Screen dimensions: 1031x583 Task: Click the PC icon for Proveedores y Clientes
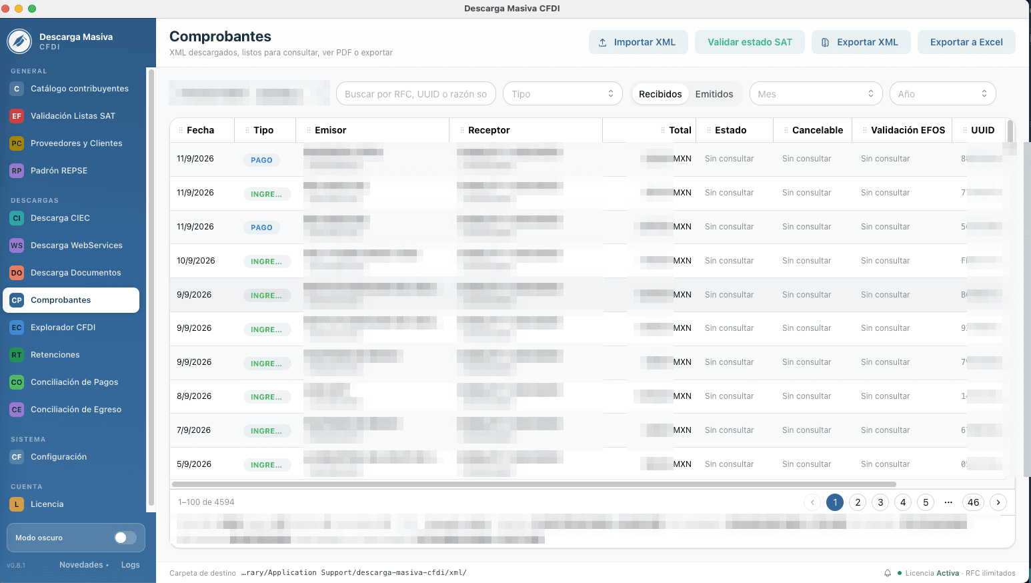click(x=17, y=143)
